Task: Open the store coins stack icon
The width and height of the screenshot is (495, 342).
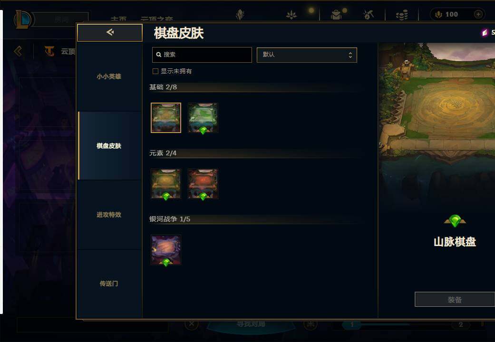Action: 402,15
